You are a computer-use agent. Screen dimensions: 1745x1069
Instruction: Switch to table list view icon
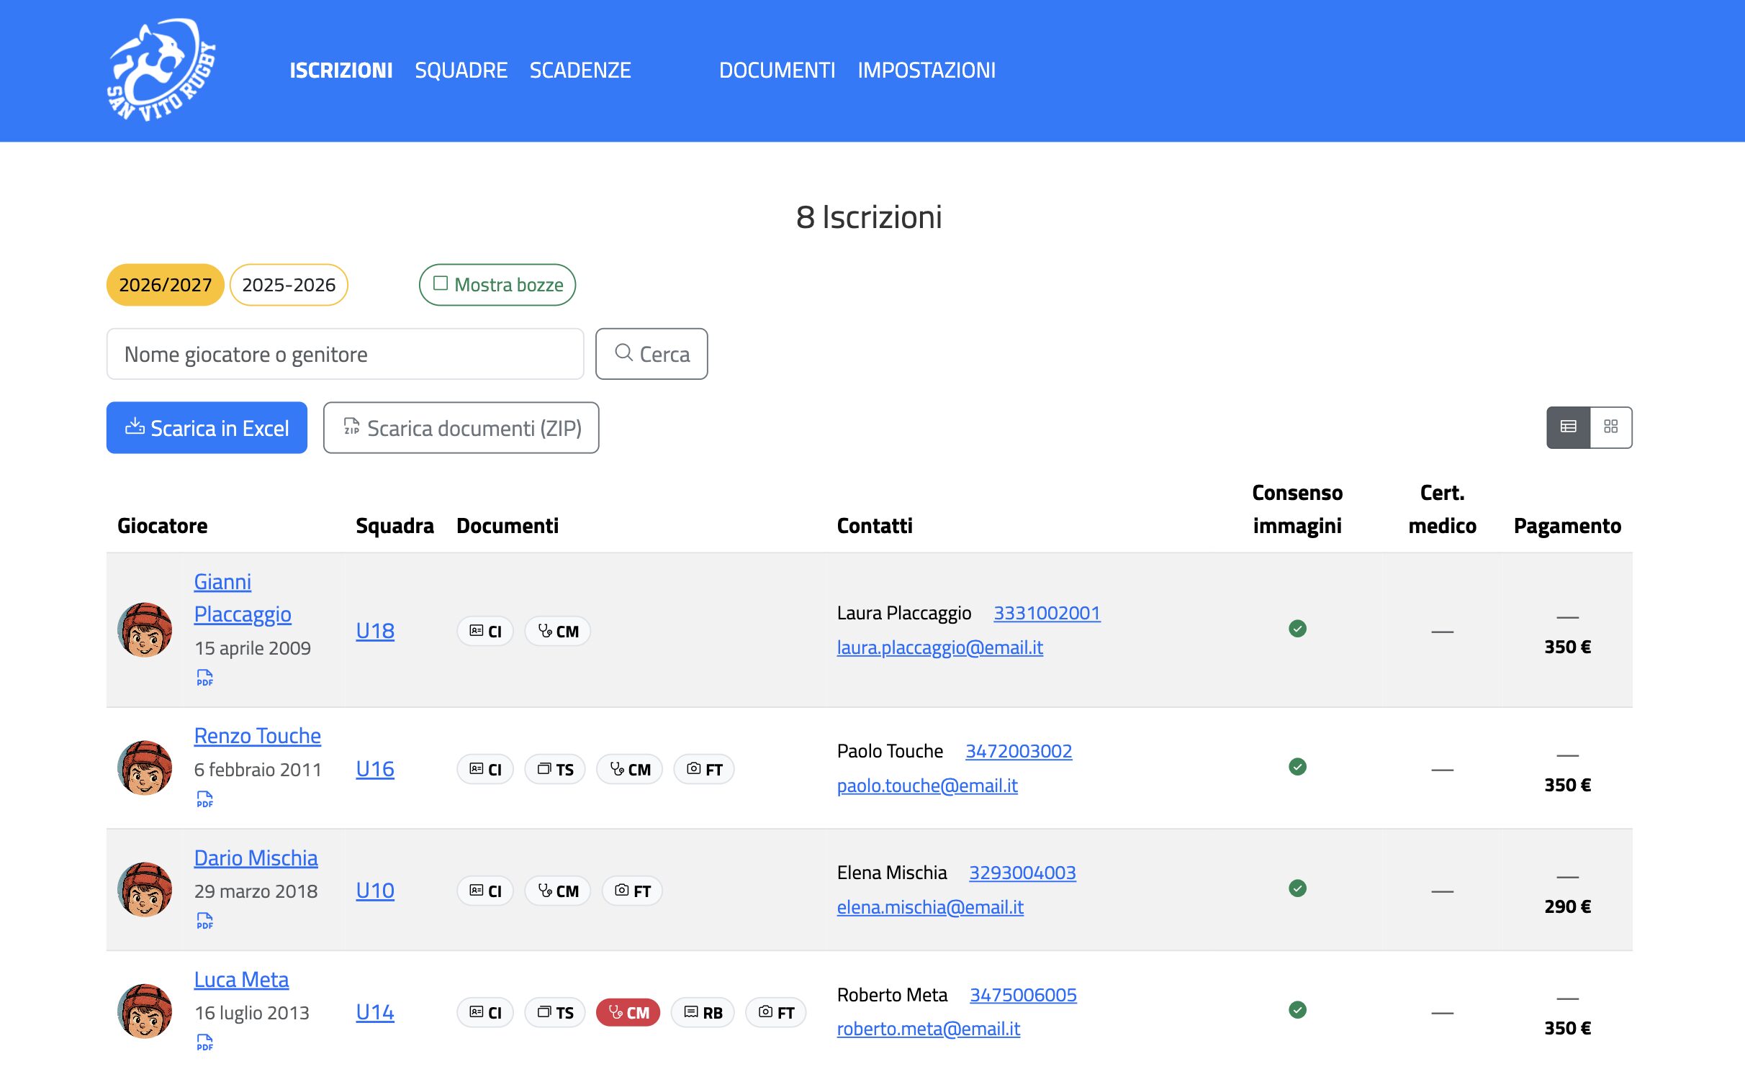coord(1568,427)
